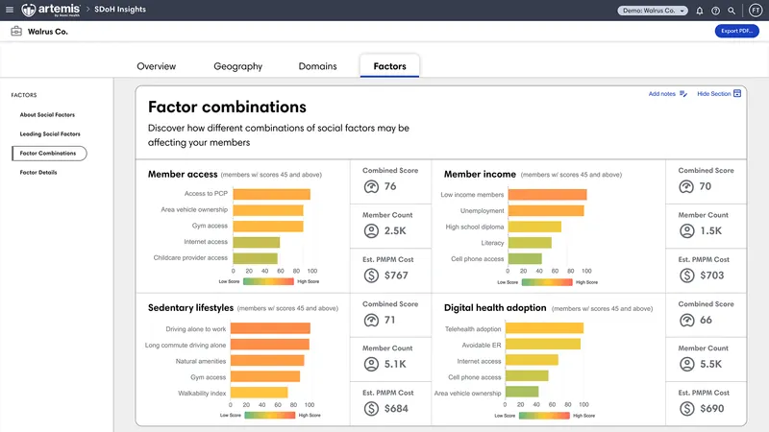This screenshot has height=432, width=769.
Task: Open the help question mark icon
Action: coord(715,11)
